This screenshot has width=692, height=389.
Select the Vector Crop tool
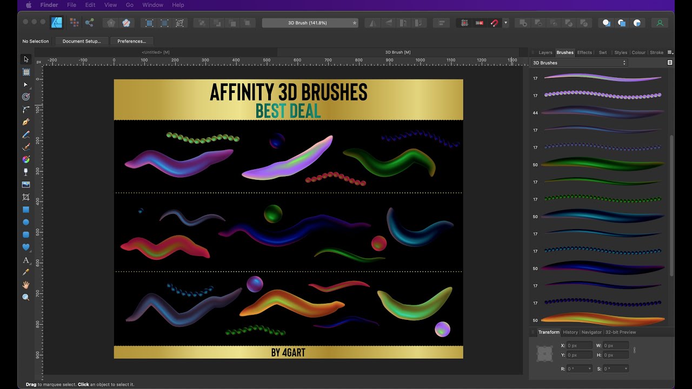coord(26,197)
